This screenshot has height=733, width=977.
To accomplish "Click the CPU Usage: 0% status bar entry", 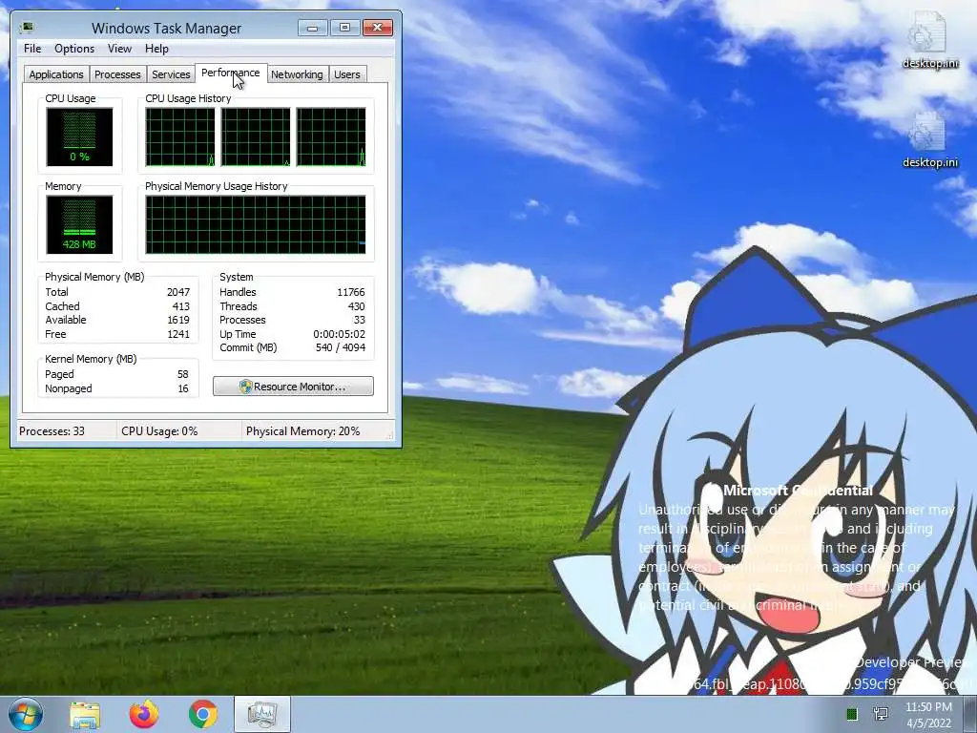I will (159, 431).
